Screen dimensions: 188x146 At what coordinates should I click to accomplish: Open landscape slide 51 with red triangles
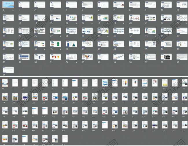tap(55, 57)
